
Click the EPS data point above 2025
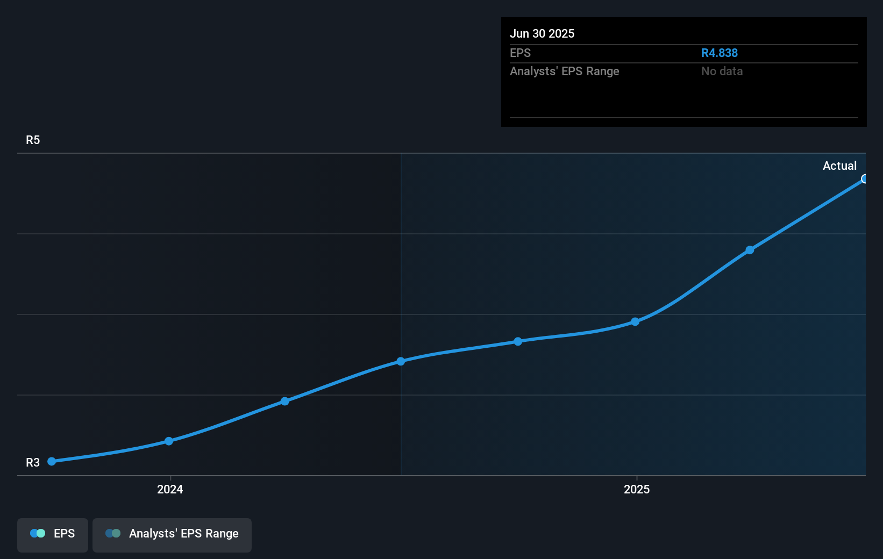635,321
